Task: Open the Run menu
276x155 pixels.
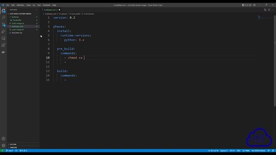Action: (x=39, y=5)
